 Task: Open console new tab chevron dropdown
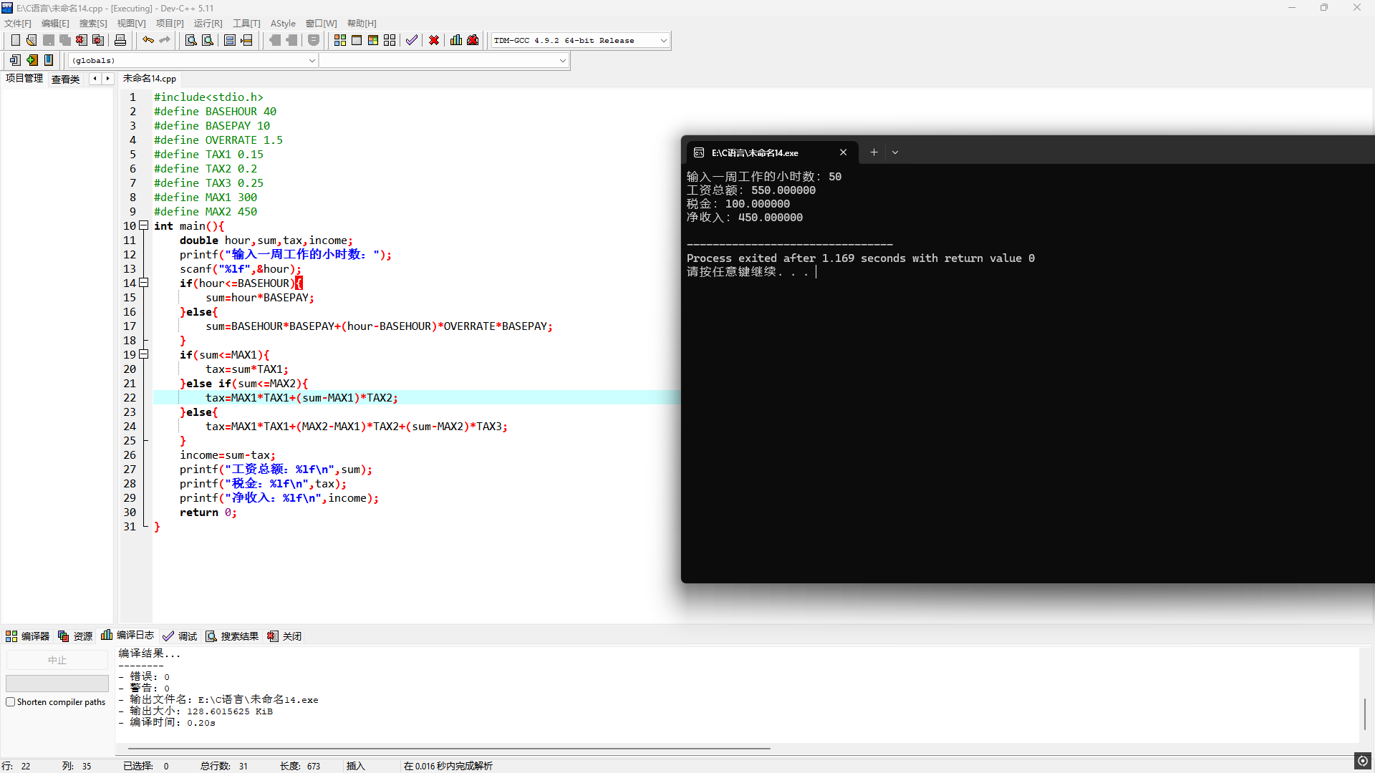(895, 152)
